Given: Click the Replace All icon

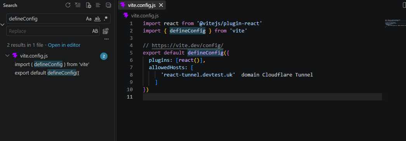Looking at the screenshot, I should (106, 31).
